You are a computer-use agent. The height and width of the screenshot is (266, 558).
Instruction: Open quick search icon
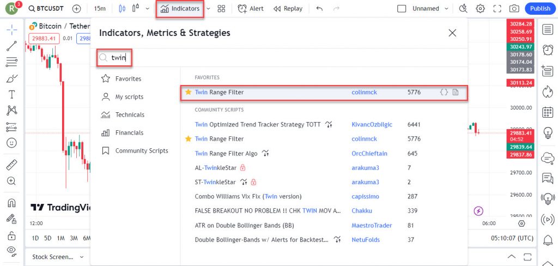pyautogui.click(x=463, y=9)
